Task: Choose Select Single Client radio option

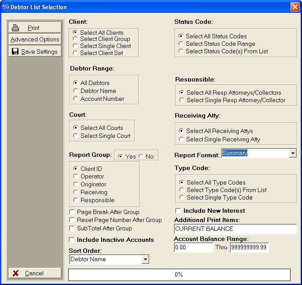Action: 76,46
